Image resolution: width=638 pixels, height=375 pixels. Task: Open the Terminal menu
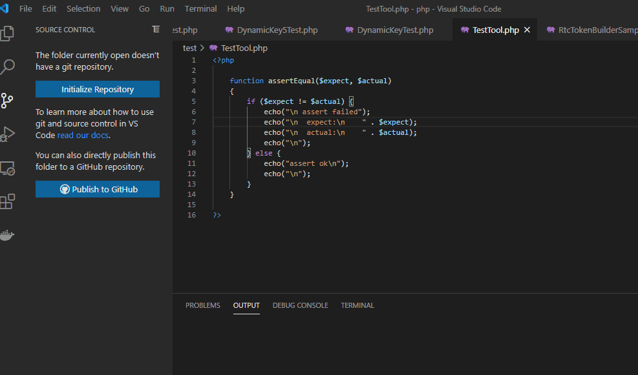click(x=200, y=9)
